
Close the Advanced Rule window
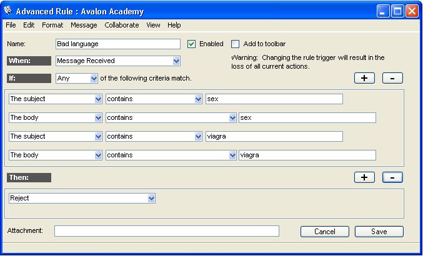click(x=412, y=11)
